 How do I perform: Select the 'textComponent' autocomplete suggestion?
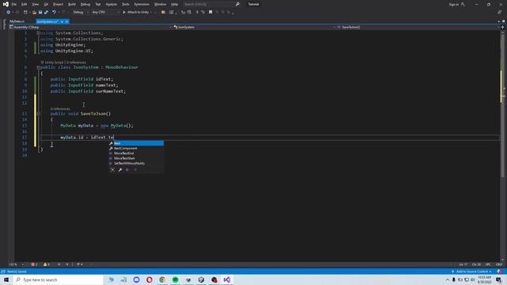[x=136, y=148]
